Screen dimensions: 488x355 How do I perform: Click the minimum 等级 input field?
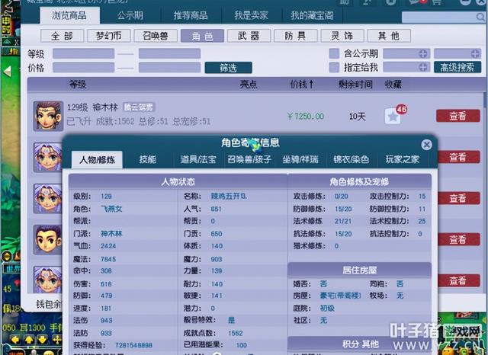[83, 53]
